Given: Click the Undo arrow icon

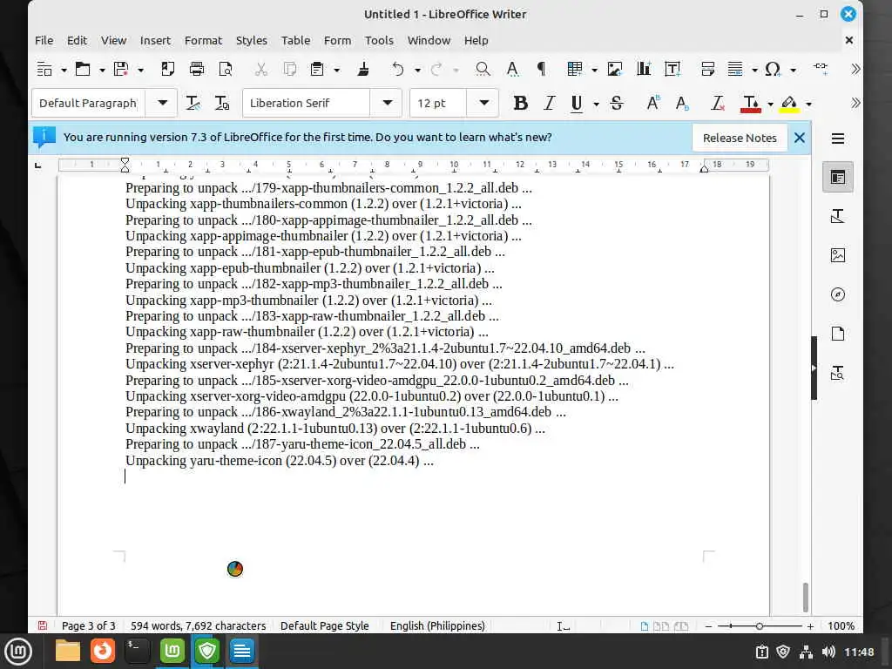Looking at the screenshot, I should click(x=397, y=70).
